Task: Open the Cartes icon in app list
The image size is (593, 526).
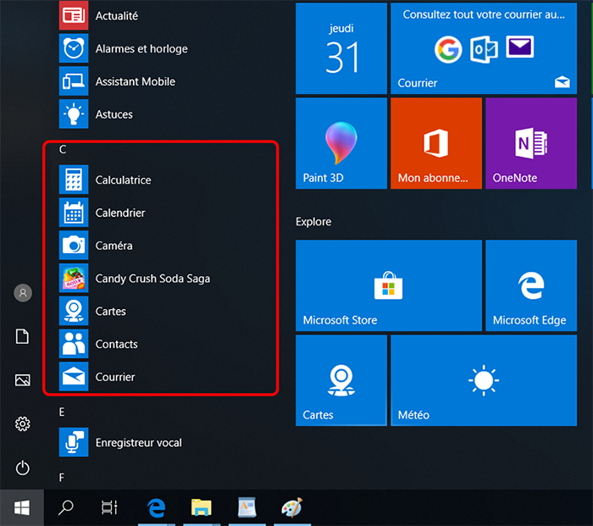Action: (74, 311)
